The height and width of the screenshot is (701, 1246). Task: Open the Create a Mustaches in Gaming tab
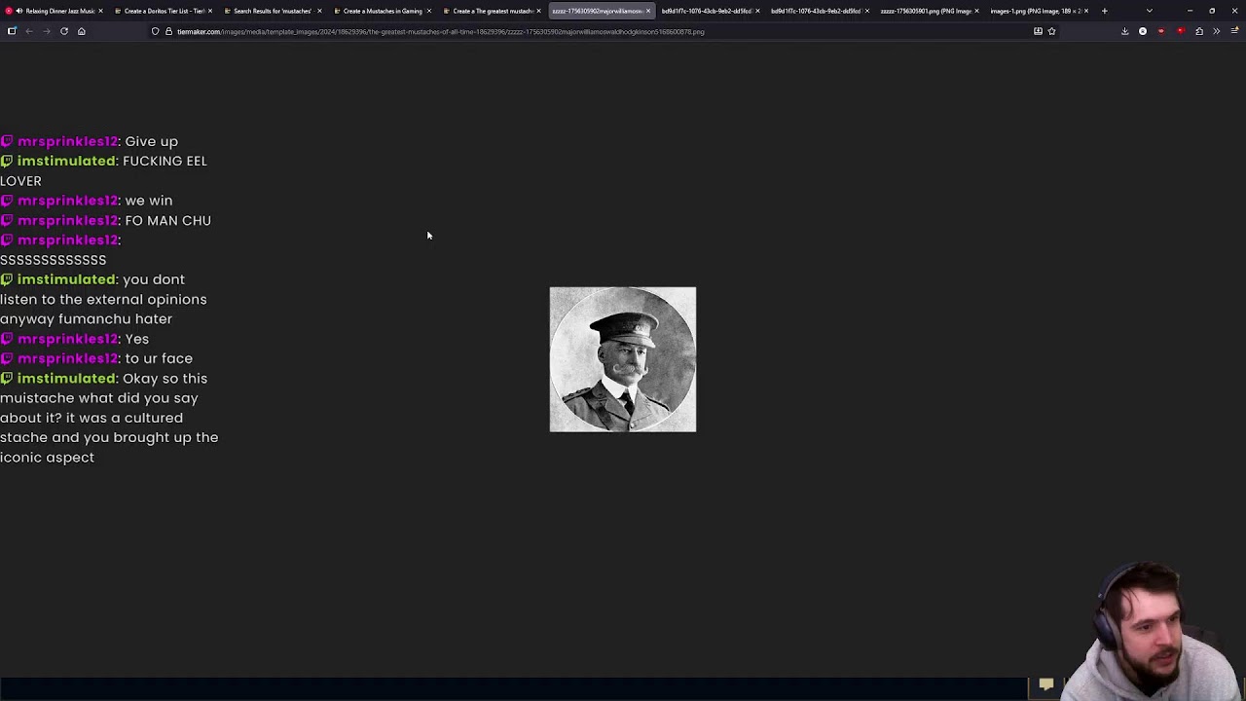(x=383, y=11)
